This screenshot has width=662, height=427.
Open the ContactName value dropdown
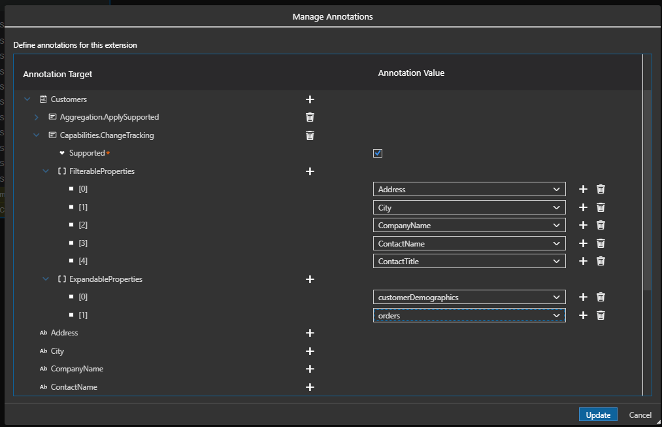point(469,243)
